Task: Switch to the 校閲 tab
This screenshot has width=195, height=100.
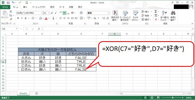Action: tap(71, 7)
